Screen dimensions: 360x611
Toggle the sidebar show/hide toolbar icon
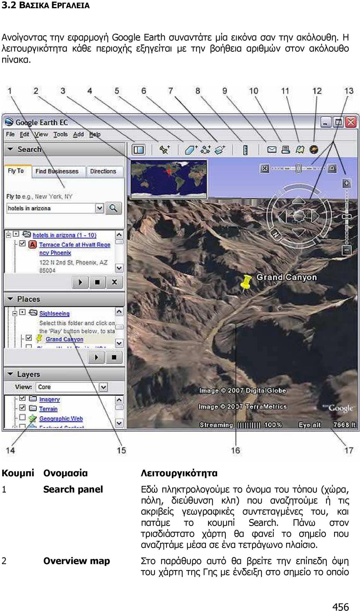coord(139,150)
